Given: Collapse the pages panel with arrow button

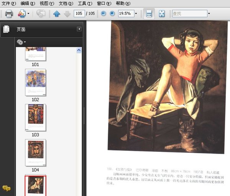Looking at the screenshot, I should click(x=79, y=29).
